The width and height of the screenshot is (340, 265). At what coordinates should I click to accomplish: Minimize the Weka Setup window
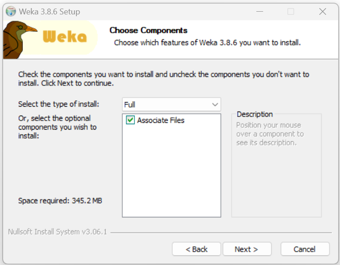(259, 12)
